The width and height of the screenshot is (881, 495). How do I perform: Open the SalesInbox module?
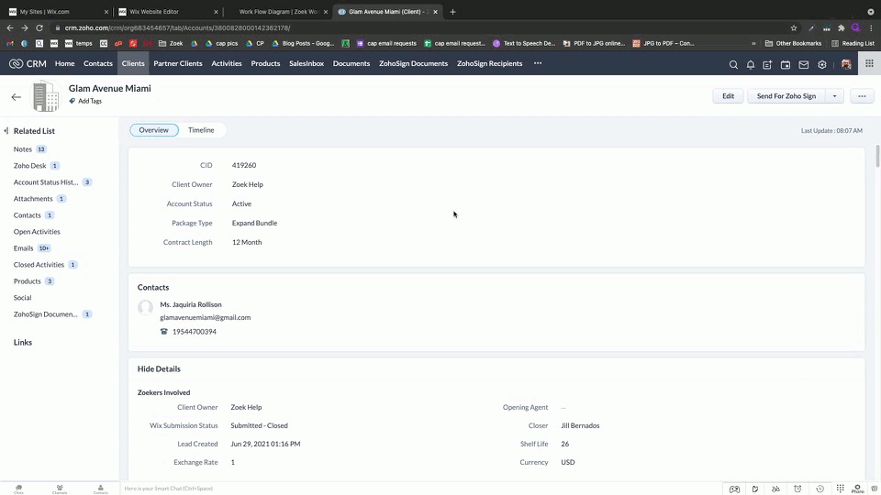pyautogui.click(x=307, y=63)
